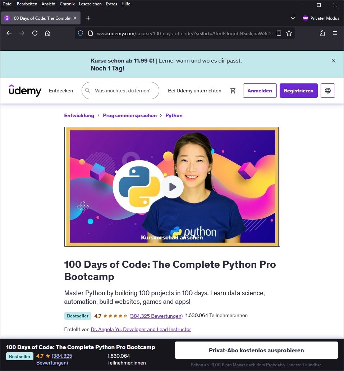Click the Registrieren button
The height and width of the screenshot is (371, 344).
(x=299, y=91)
